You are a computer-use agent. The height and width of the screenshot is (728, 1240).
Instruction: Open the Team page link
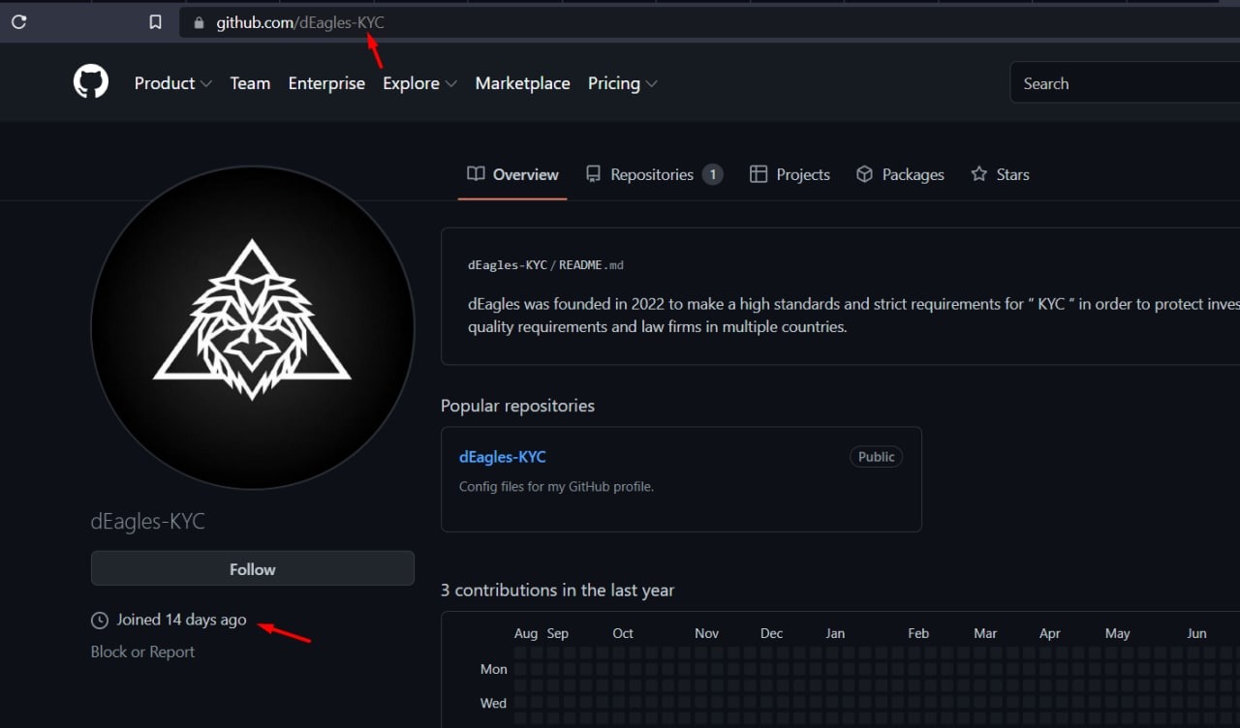pos(250,83)
